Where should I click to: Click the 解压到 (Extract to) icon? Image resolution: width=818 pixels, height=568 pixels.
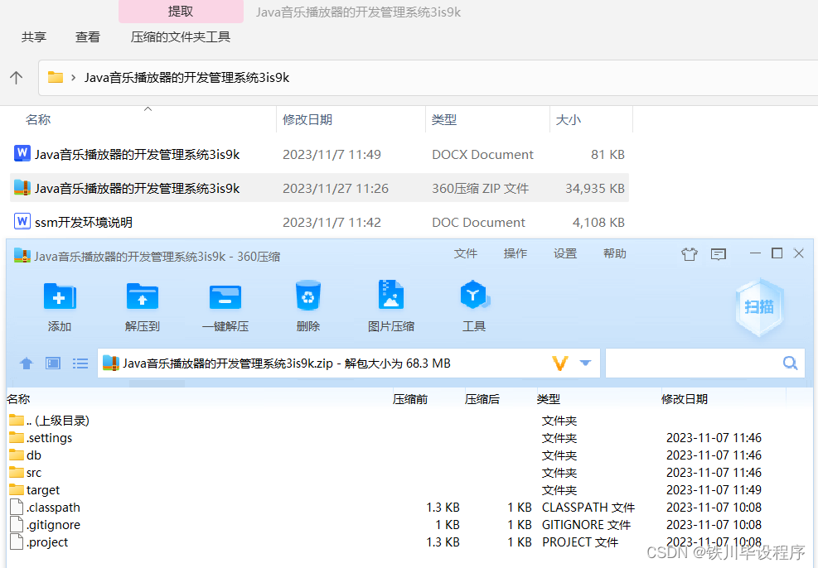tap(142, 305)
